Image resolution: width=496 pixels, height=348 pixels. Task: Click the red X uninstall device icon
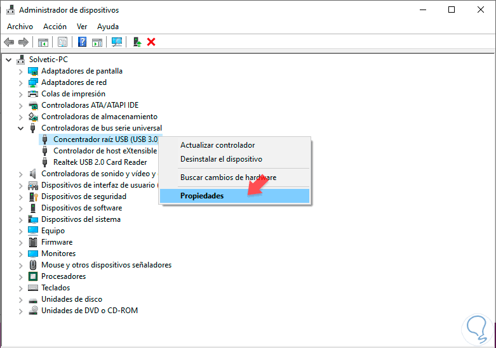[151, 42]
